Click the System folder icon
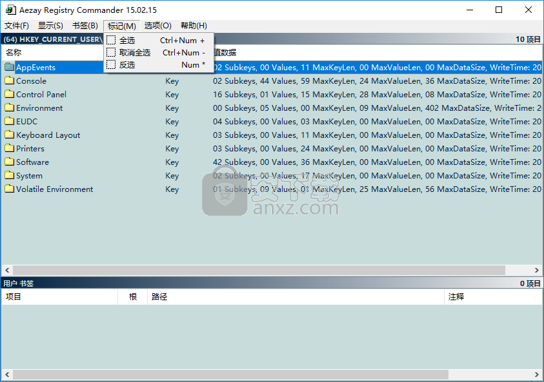This screenshot has height=382, width=544. tap(10, 175)
